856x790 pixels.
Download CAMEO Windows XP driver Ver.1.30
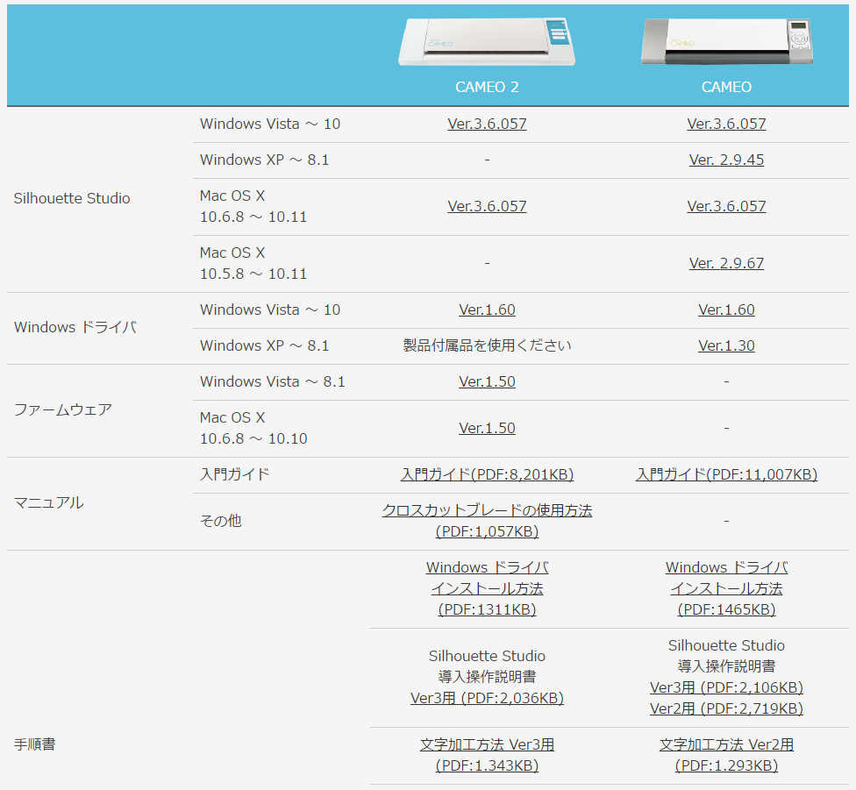pos(726,345)
